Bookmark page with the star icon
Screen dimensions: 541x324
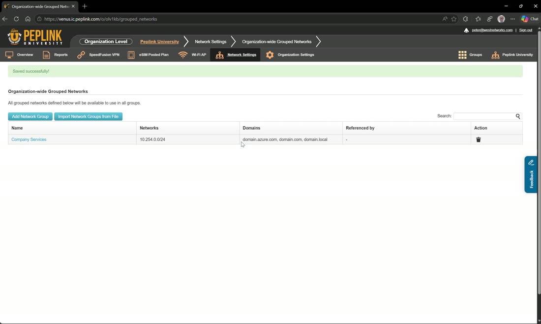[x=454, y=19]
